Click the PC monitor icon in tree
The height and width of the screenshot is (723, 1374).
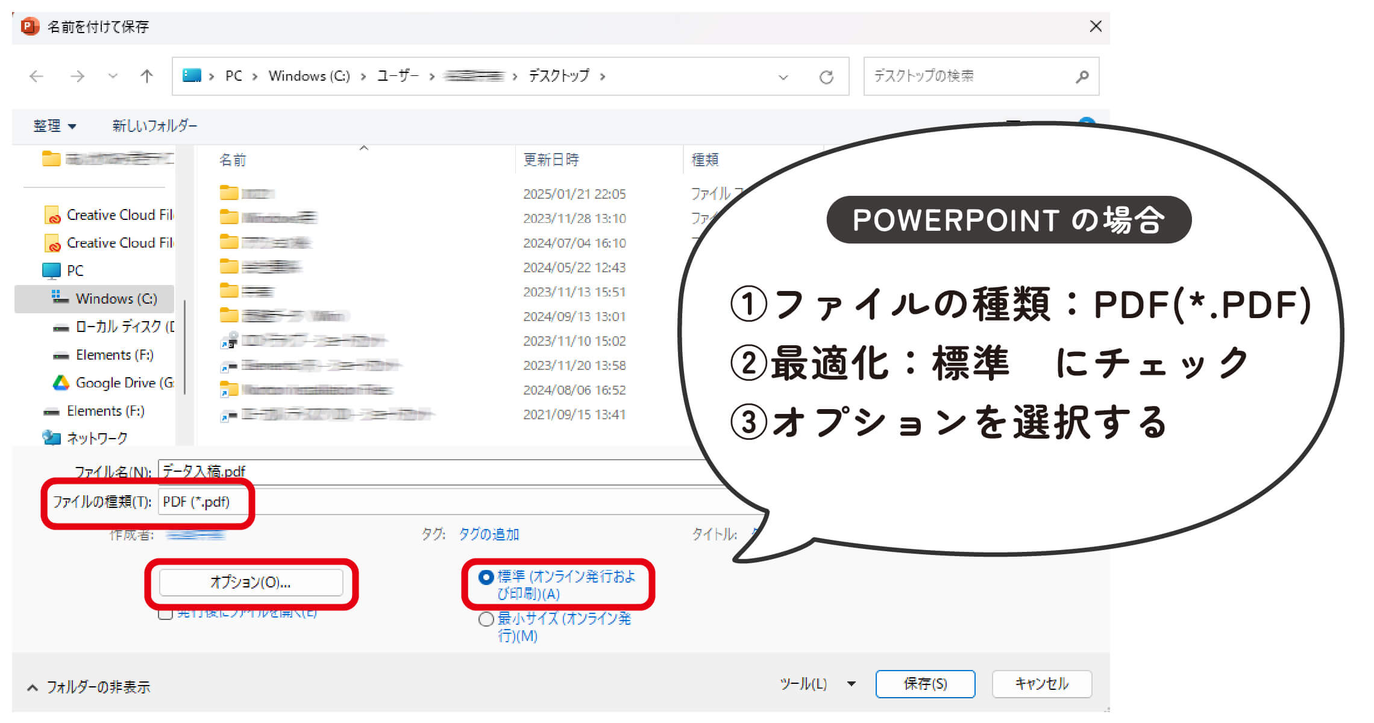(x=51, y=271)
